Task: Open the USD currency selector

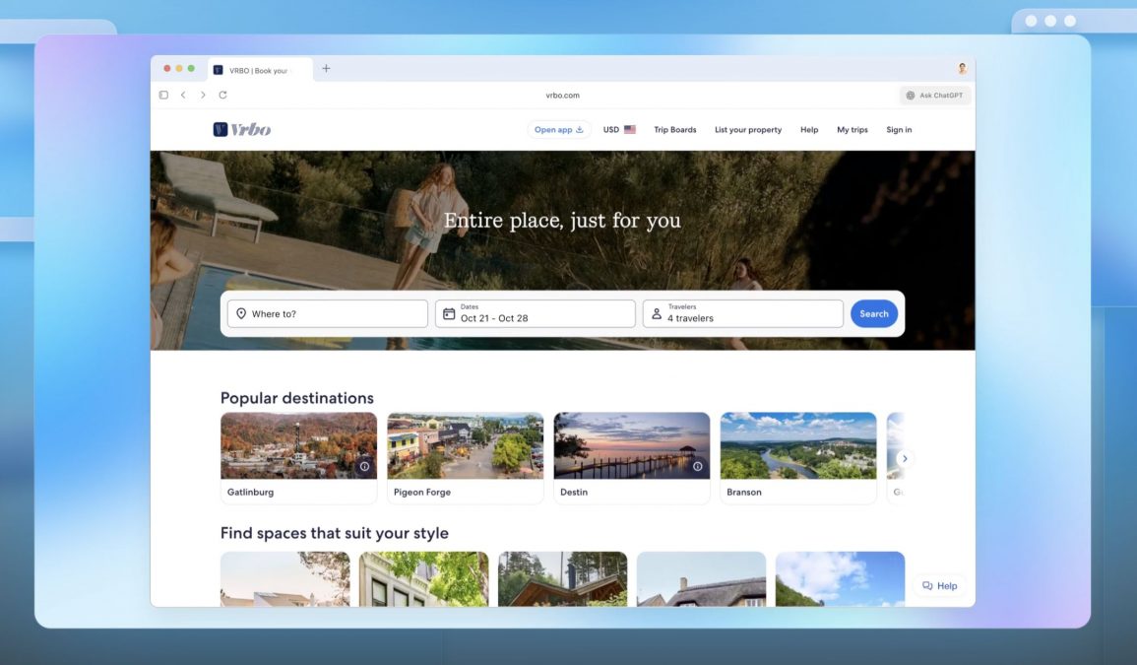Action: [x=619, y=129]
